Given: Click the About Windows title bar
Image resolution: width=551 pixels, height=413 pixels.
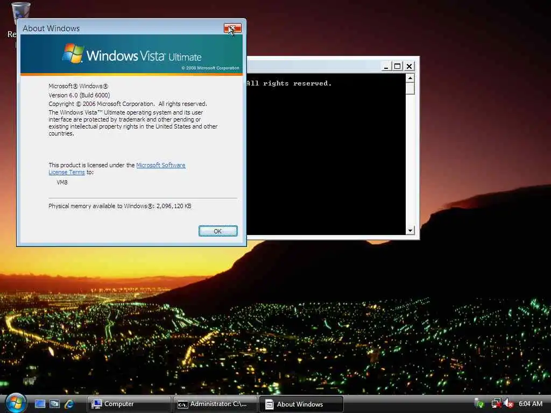Looking at the screenshot, I should (121, 28).
